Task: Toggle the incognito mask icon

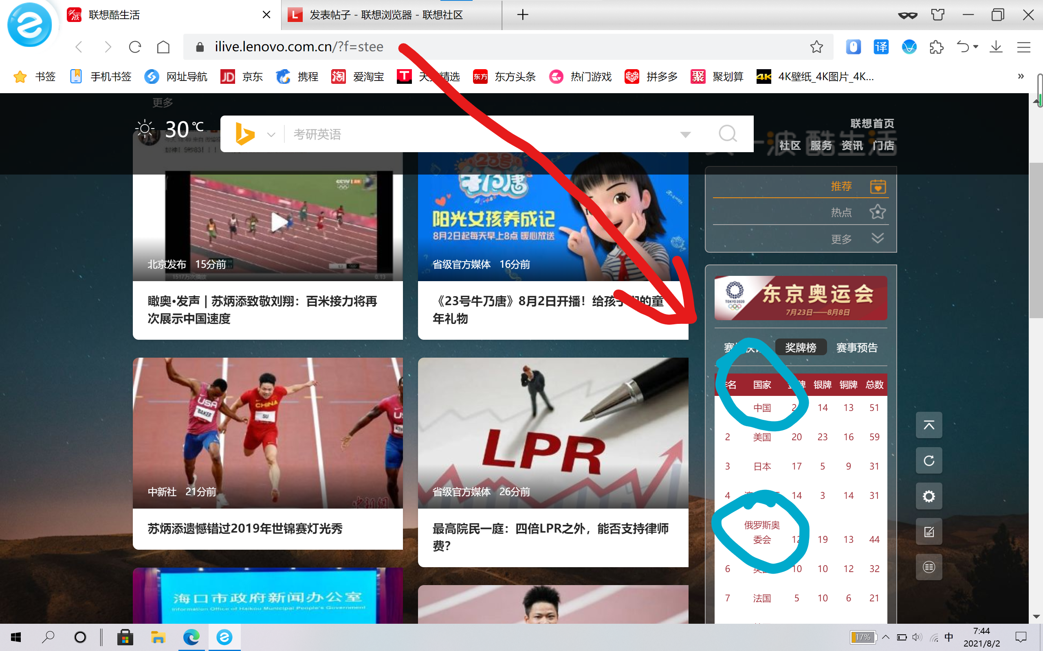Action: click(908, 15)
